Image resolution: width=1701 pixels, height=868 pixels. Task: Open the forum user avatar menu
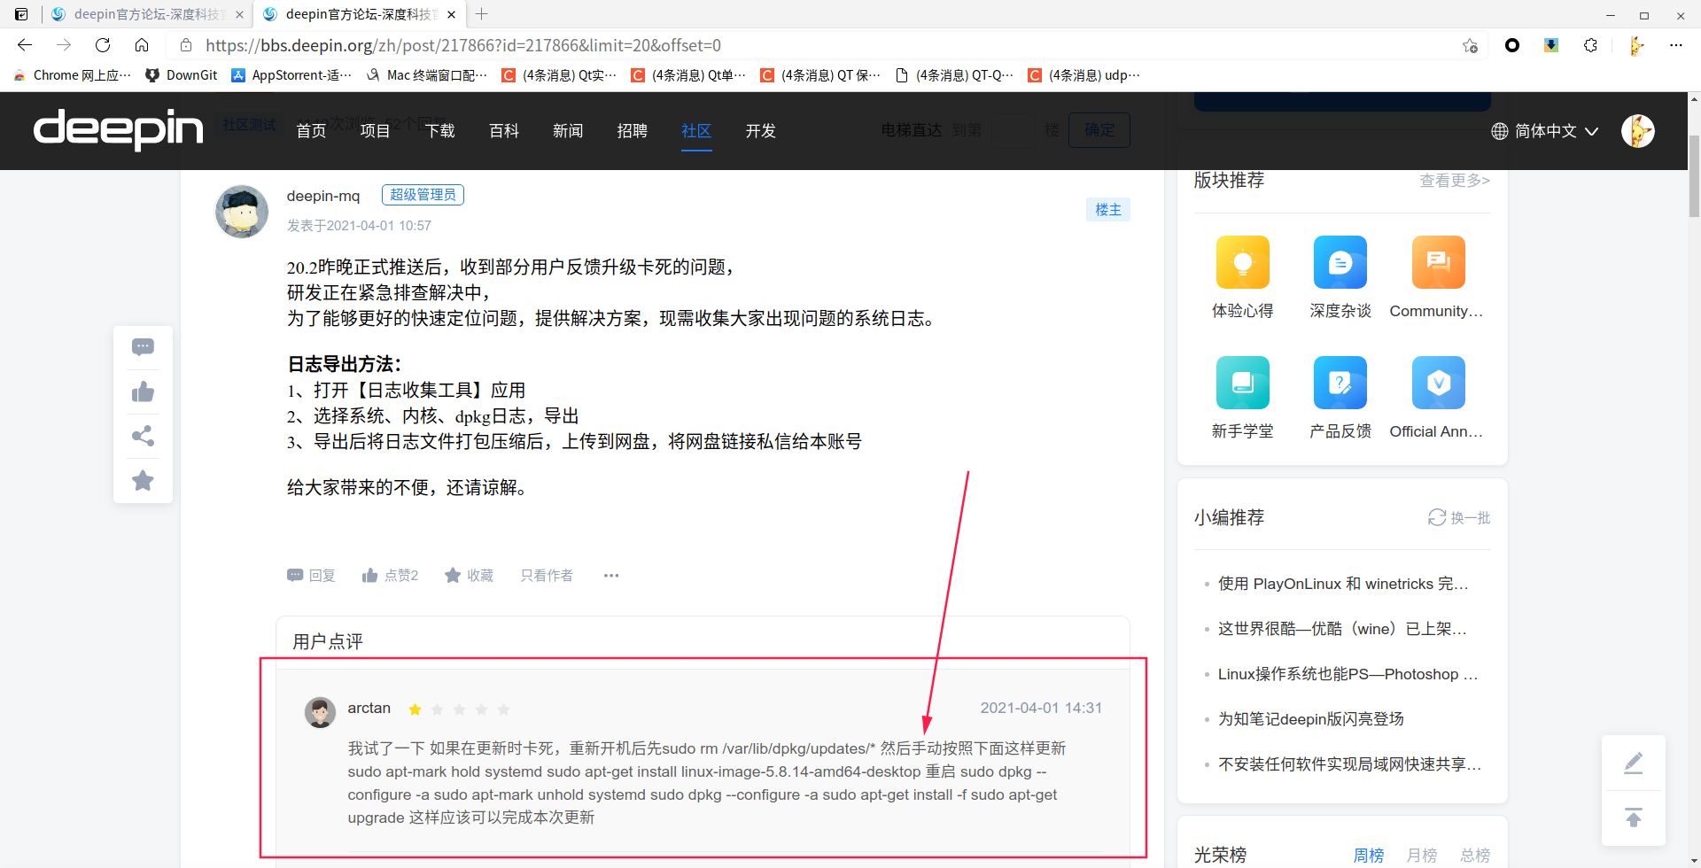pos(1638,131)
